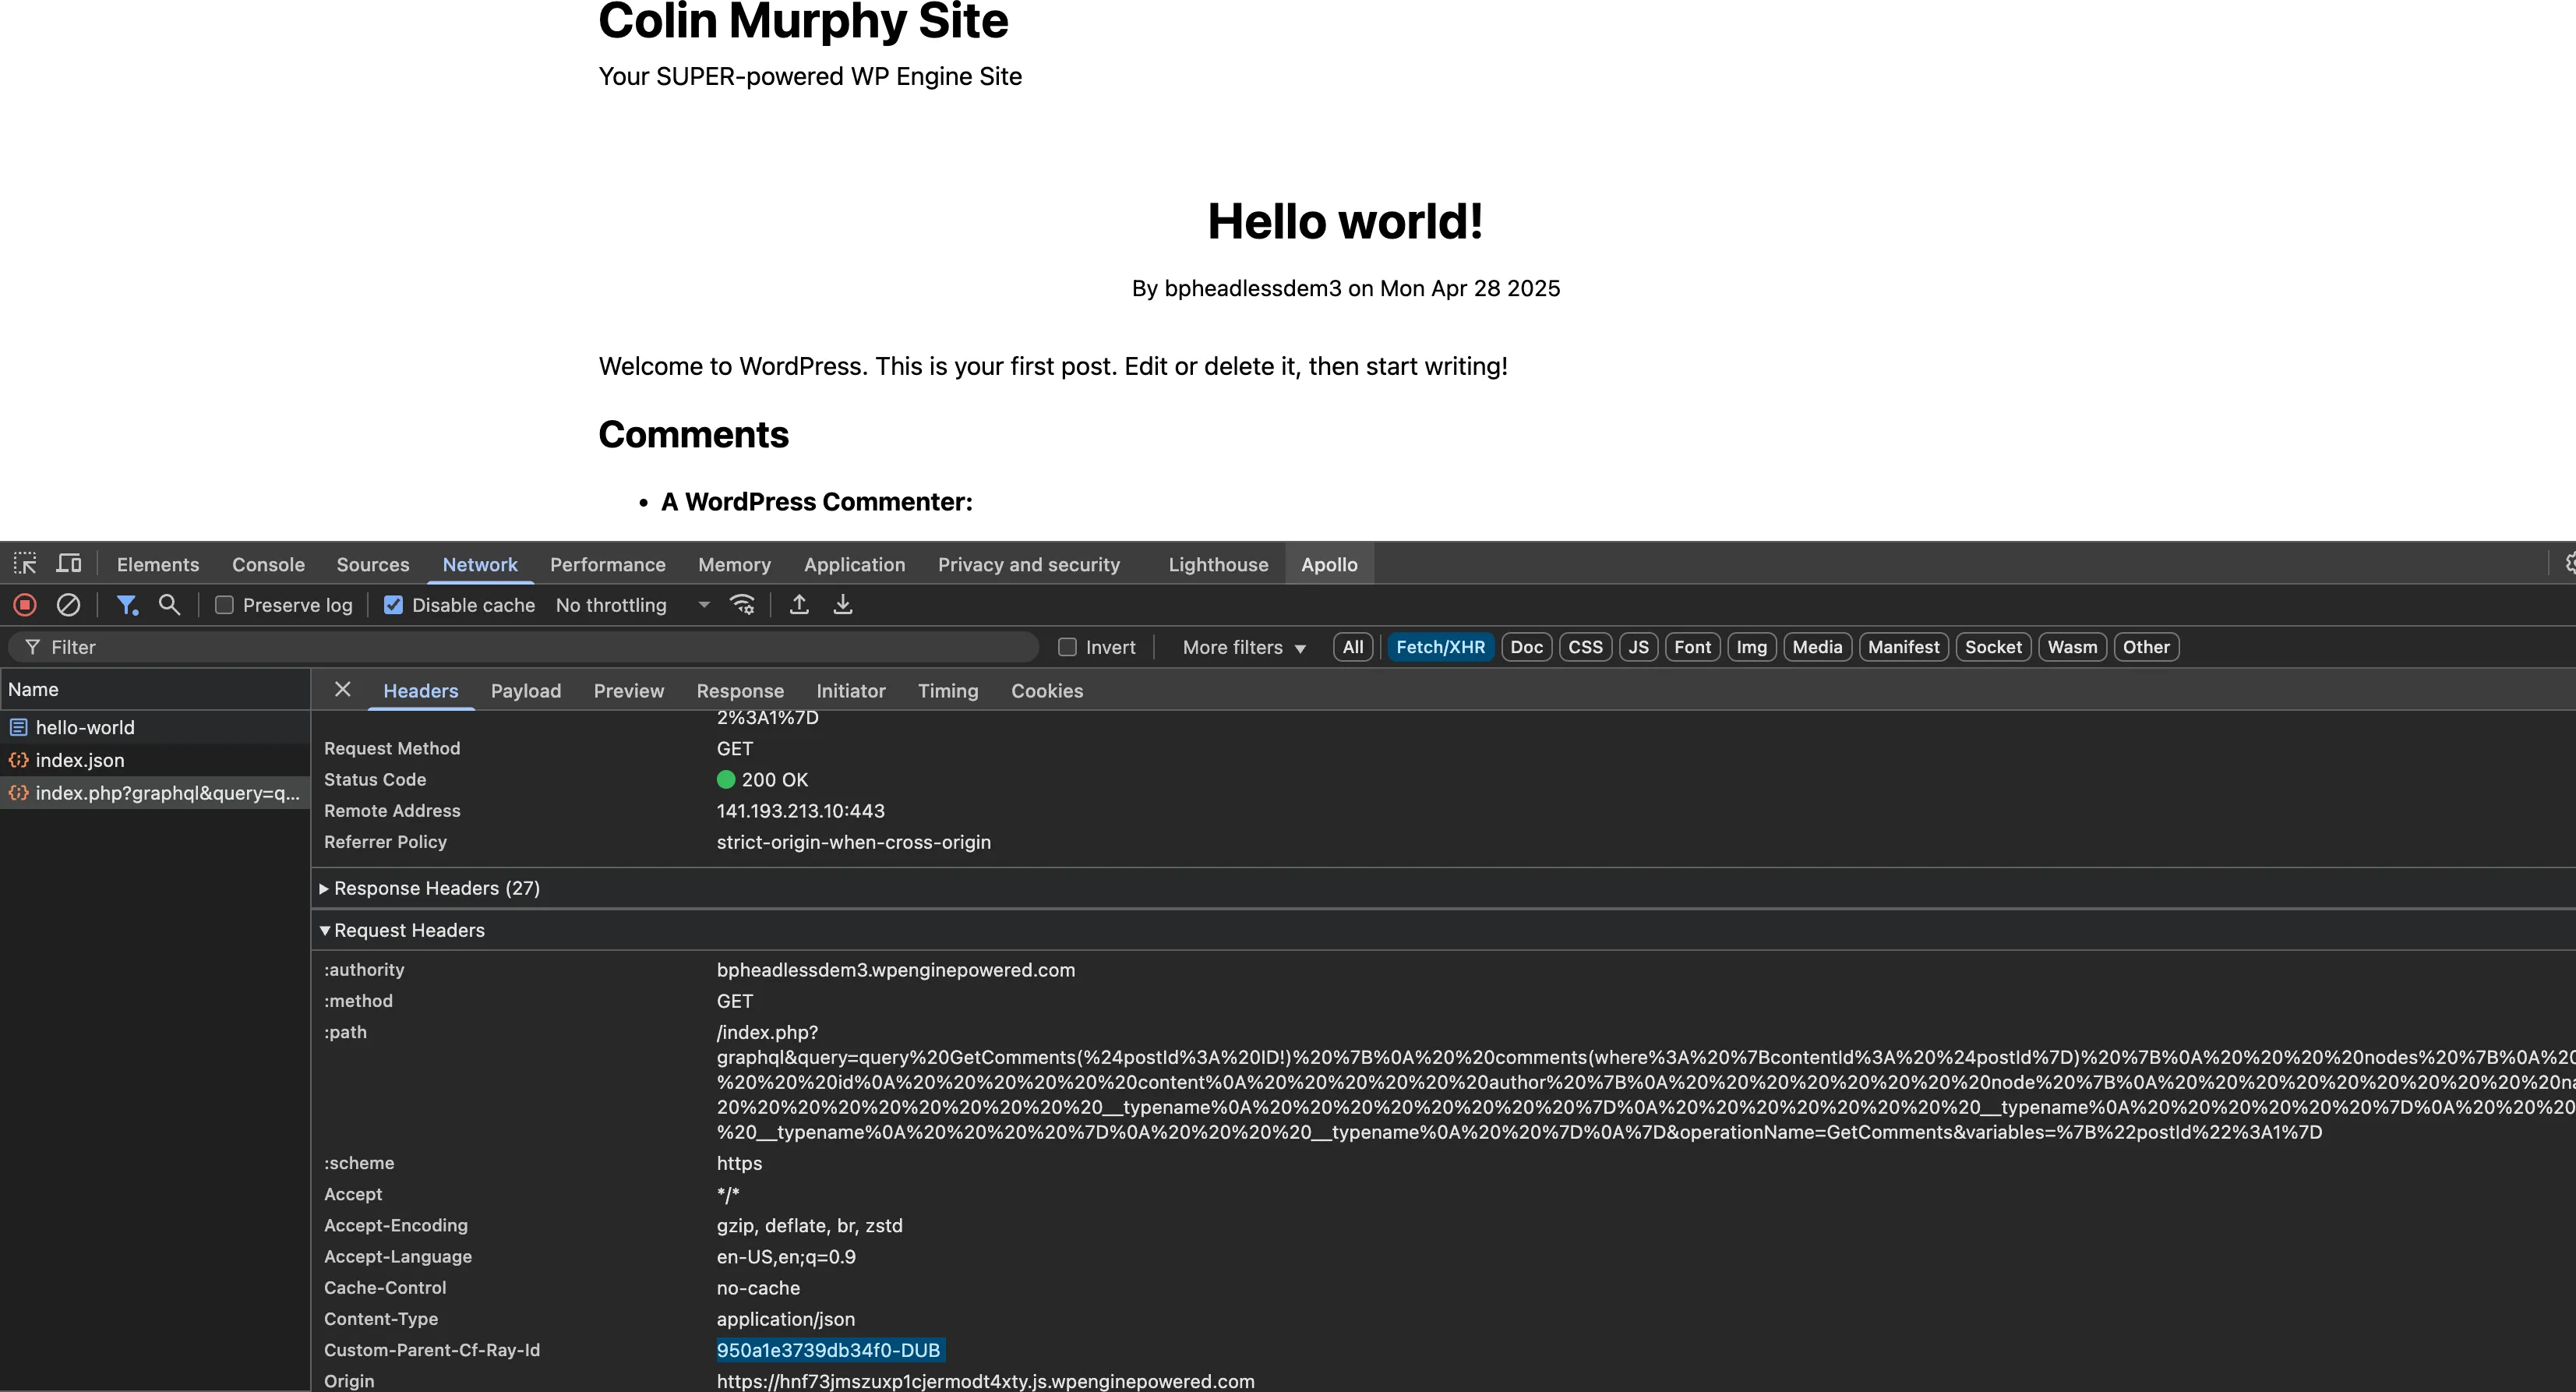Toggle the network filter funnel icon
Image resolution: width=2576 pixels, height=1392 pixels.
[x=127, y=605]
